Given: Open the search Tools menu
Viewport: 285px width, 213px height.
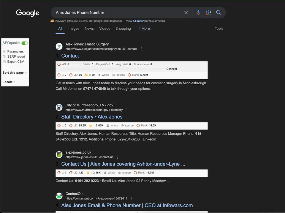Looking at the screenshot, I should [219, 29].
